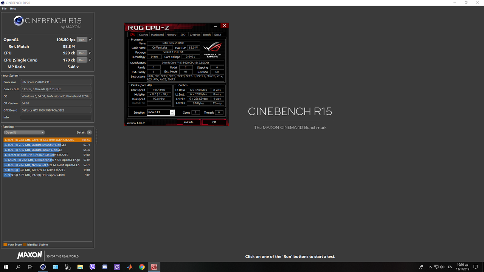Image resolution: width=484 pixels, height=272 pixels.
Task: Select ranking row Quadro K4000M
Action: pos(47,145)
